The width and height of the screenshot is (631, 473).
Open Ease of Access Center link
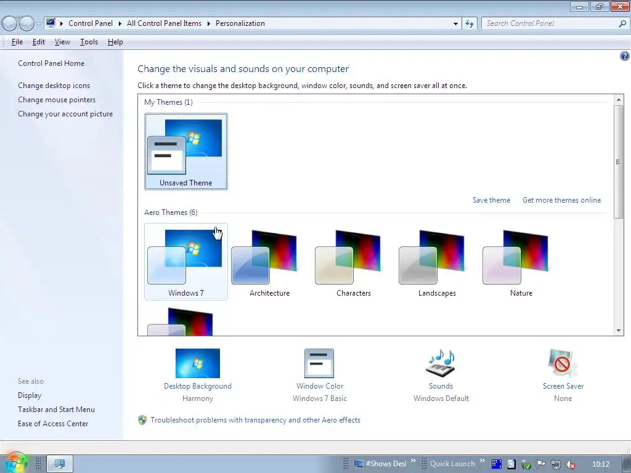coord(53,424)
